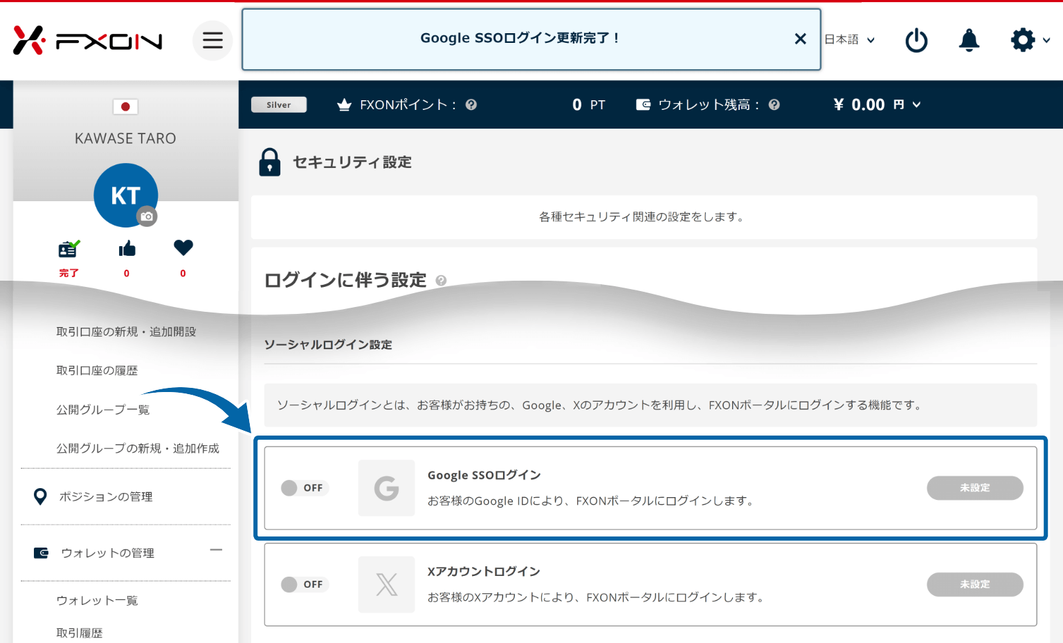
Task: Open the wallet currency 円 dropdown
Action: click(907, 104)
